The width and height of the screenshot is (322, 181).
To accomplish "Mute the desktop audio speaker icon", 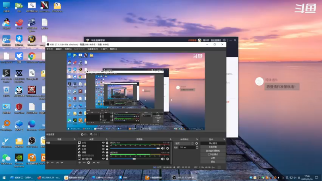I will [163, 158].
